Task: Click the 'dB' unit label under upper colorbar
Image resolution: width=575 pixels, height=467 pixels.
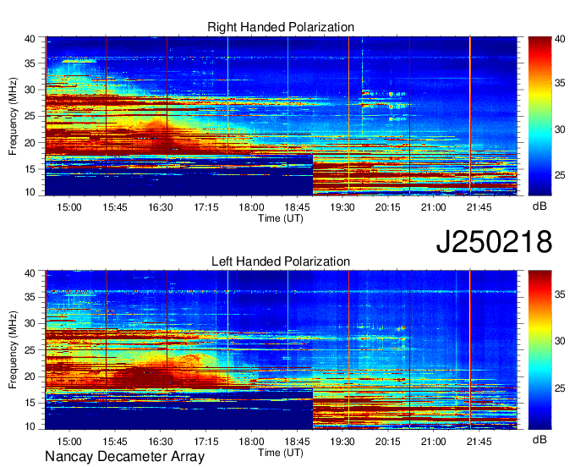Action: pyautogui.click(x=539, y=206)
